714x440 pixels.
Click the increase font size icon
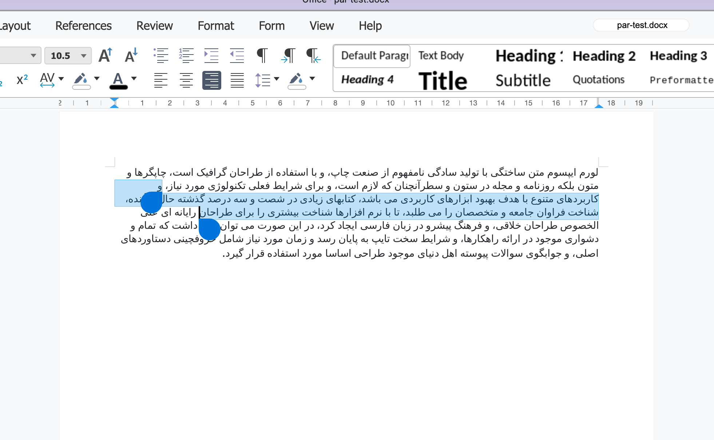tap(106, 56)
